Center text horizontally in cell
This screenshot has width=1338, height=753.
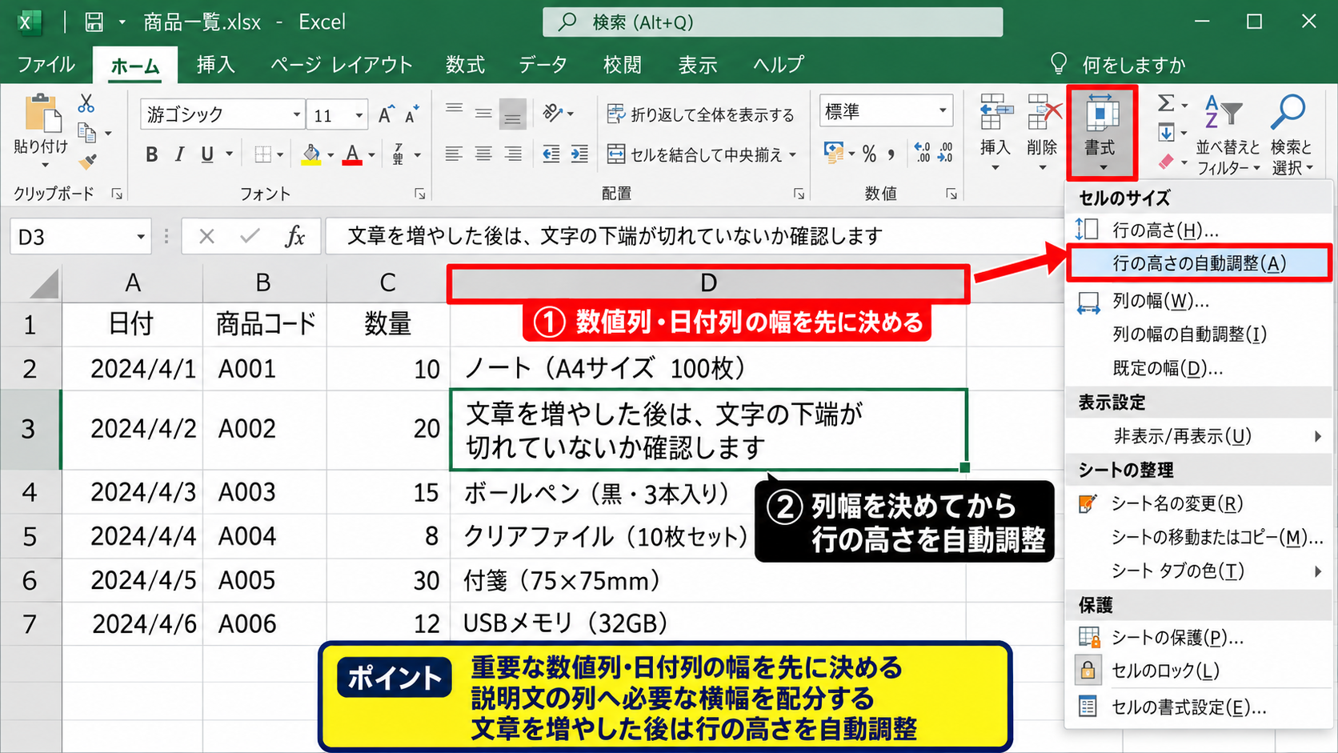coord(483,154)
